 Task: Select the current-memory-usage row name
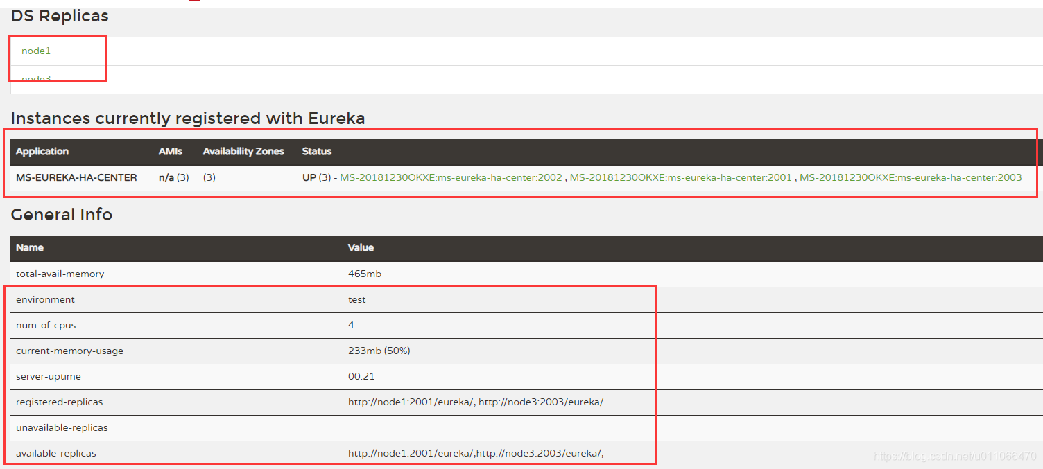69,351
